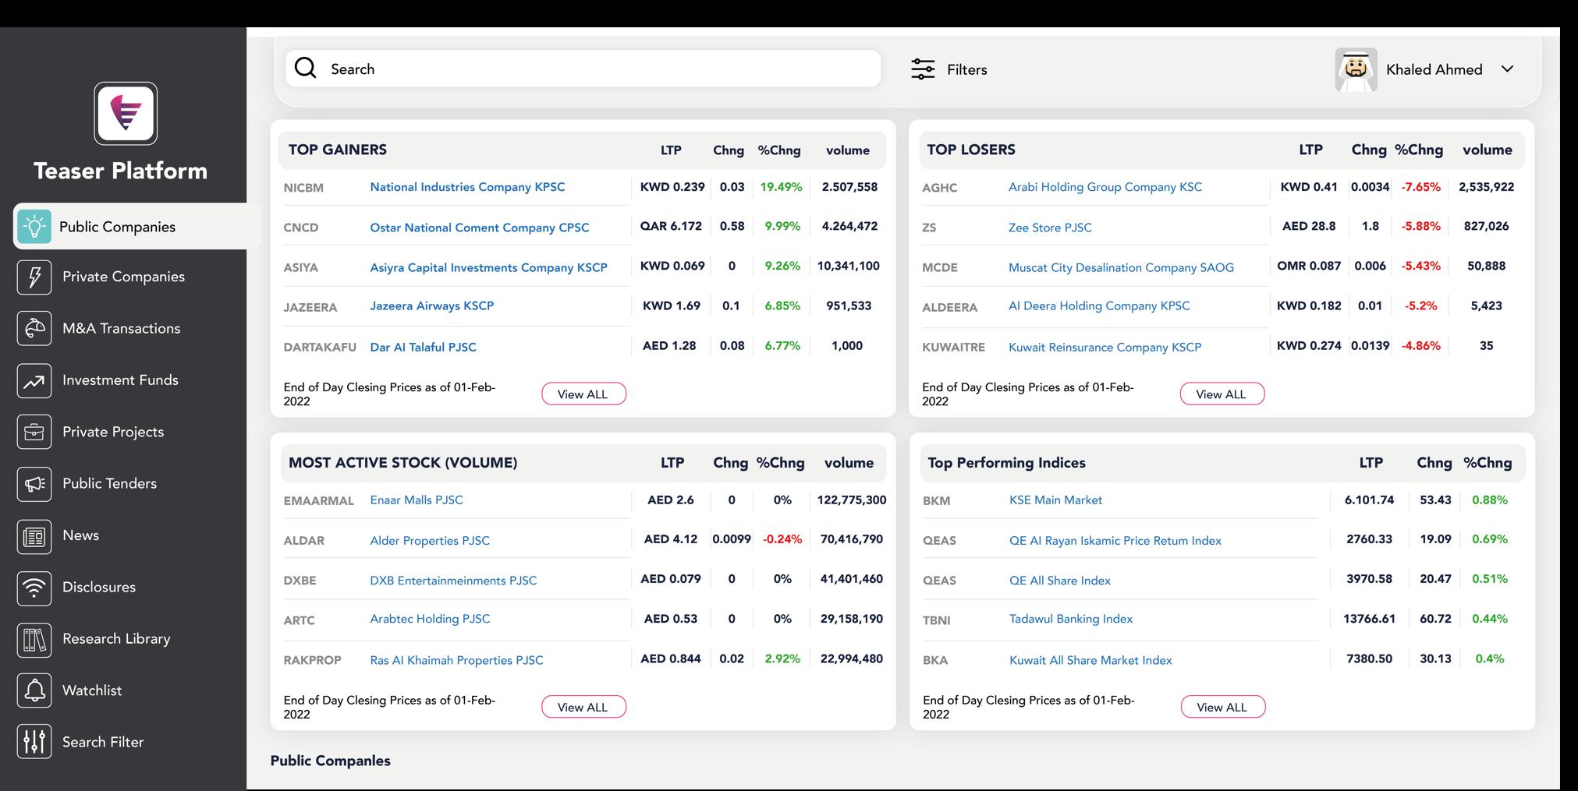Screen dimensions: 1578x791
Task: Click the Watchlist bell icon
Action: (x=34, y=690)
